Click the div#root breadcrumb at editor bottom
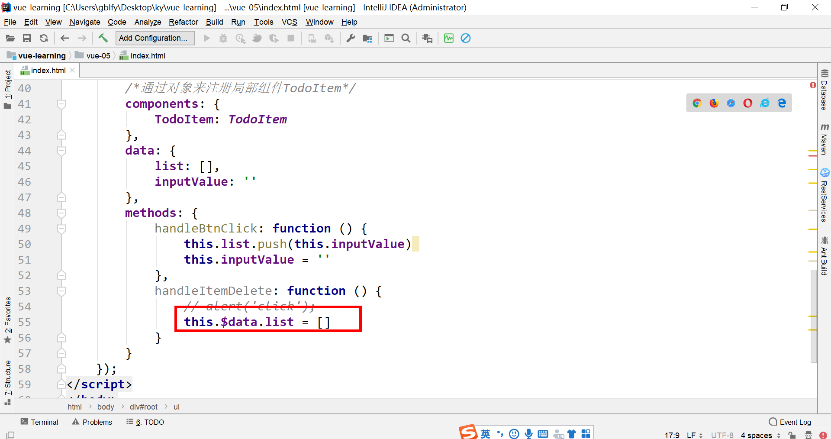The width and height of the screenshot is (831, 439). point(144,407)
